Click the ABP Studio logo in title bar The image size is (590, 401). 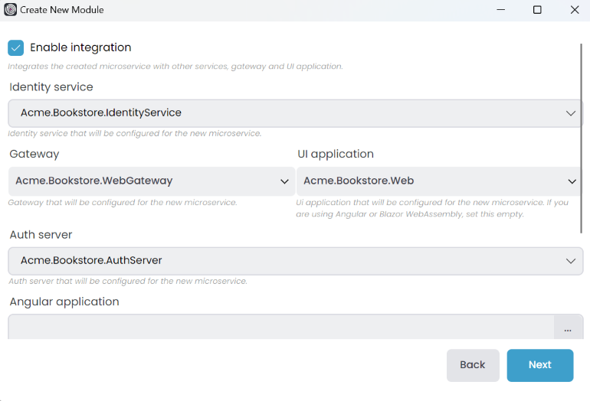pos(10,10)
